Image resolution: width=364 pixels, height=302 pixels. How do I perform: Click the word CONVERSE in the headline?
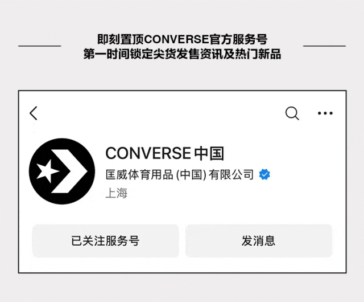tap(176, 39)
